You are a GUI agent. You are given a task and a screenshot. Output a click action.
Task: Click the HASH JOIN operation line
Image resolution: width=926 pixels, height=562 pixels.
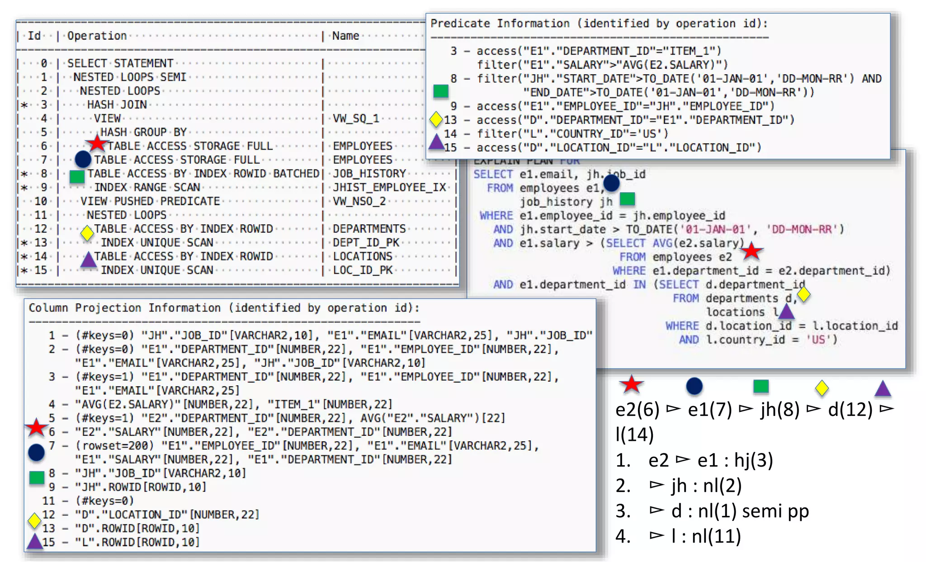tap(117, 105)
